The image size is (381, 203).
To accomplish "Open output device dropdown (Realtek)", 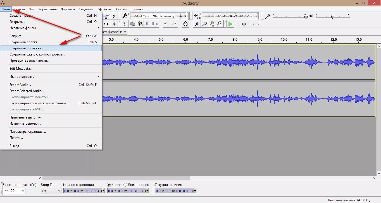I will tap(115, 32).
